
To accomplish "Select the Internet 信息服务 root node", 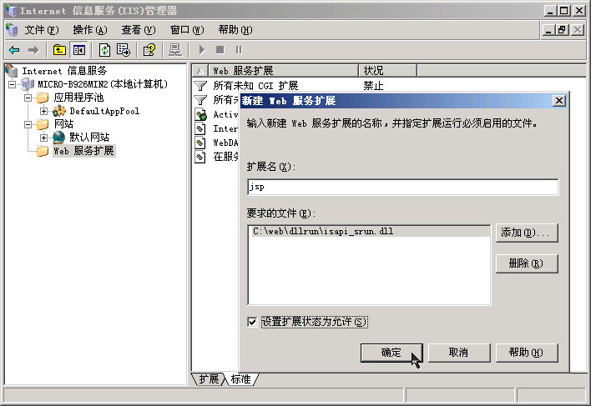I will click(64, 71).
